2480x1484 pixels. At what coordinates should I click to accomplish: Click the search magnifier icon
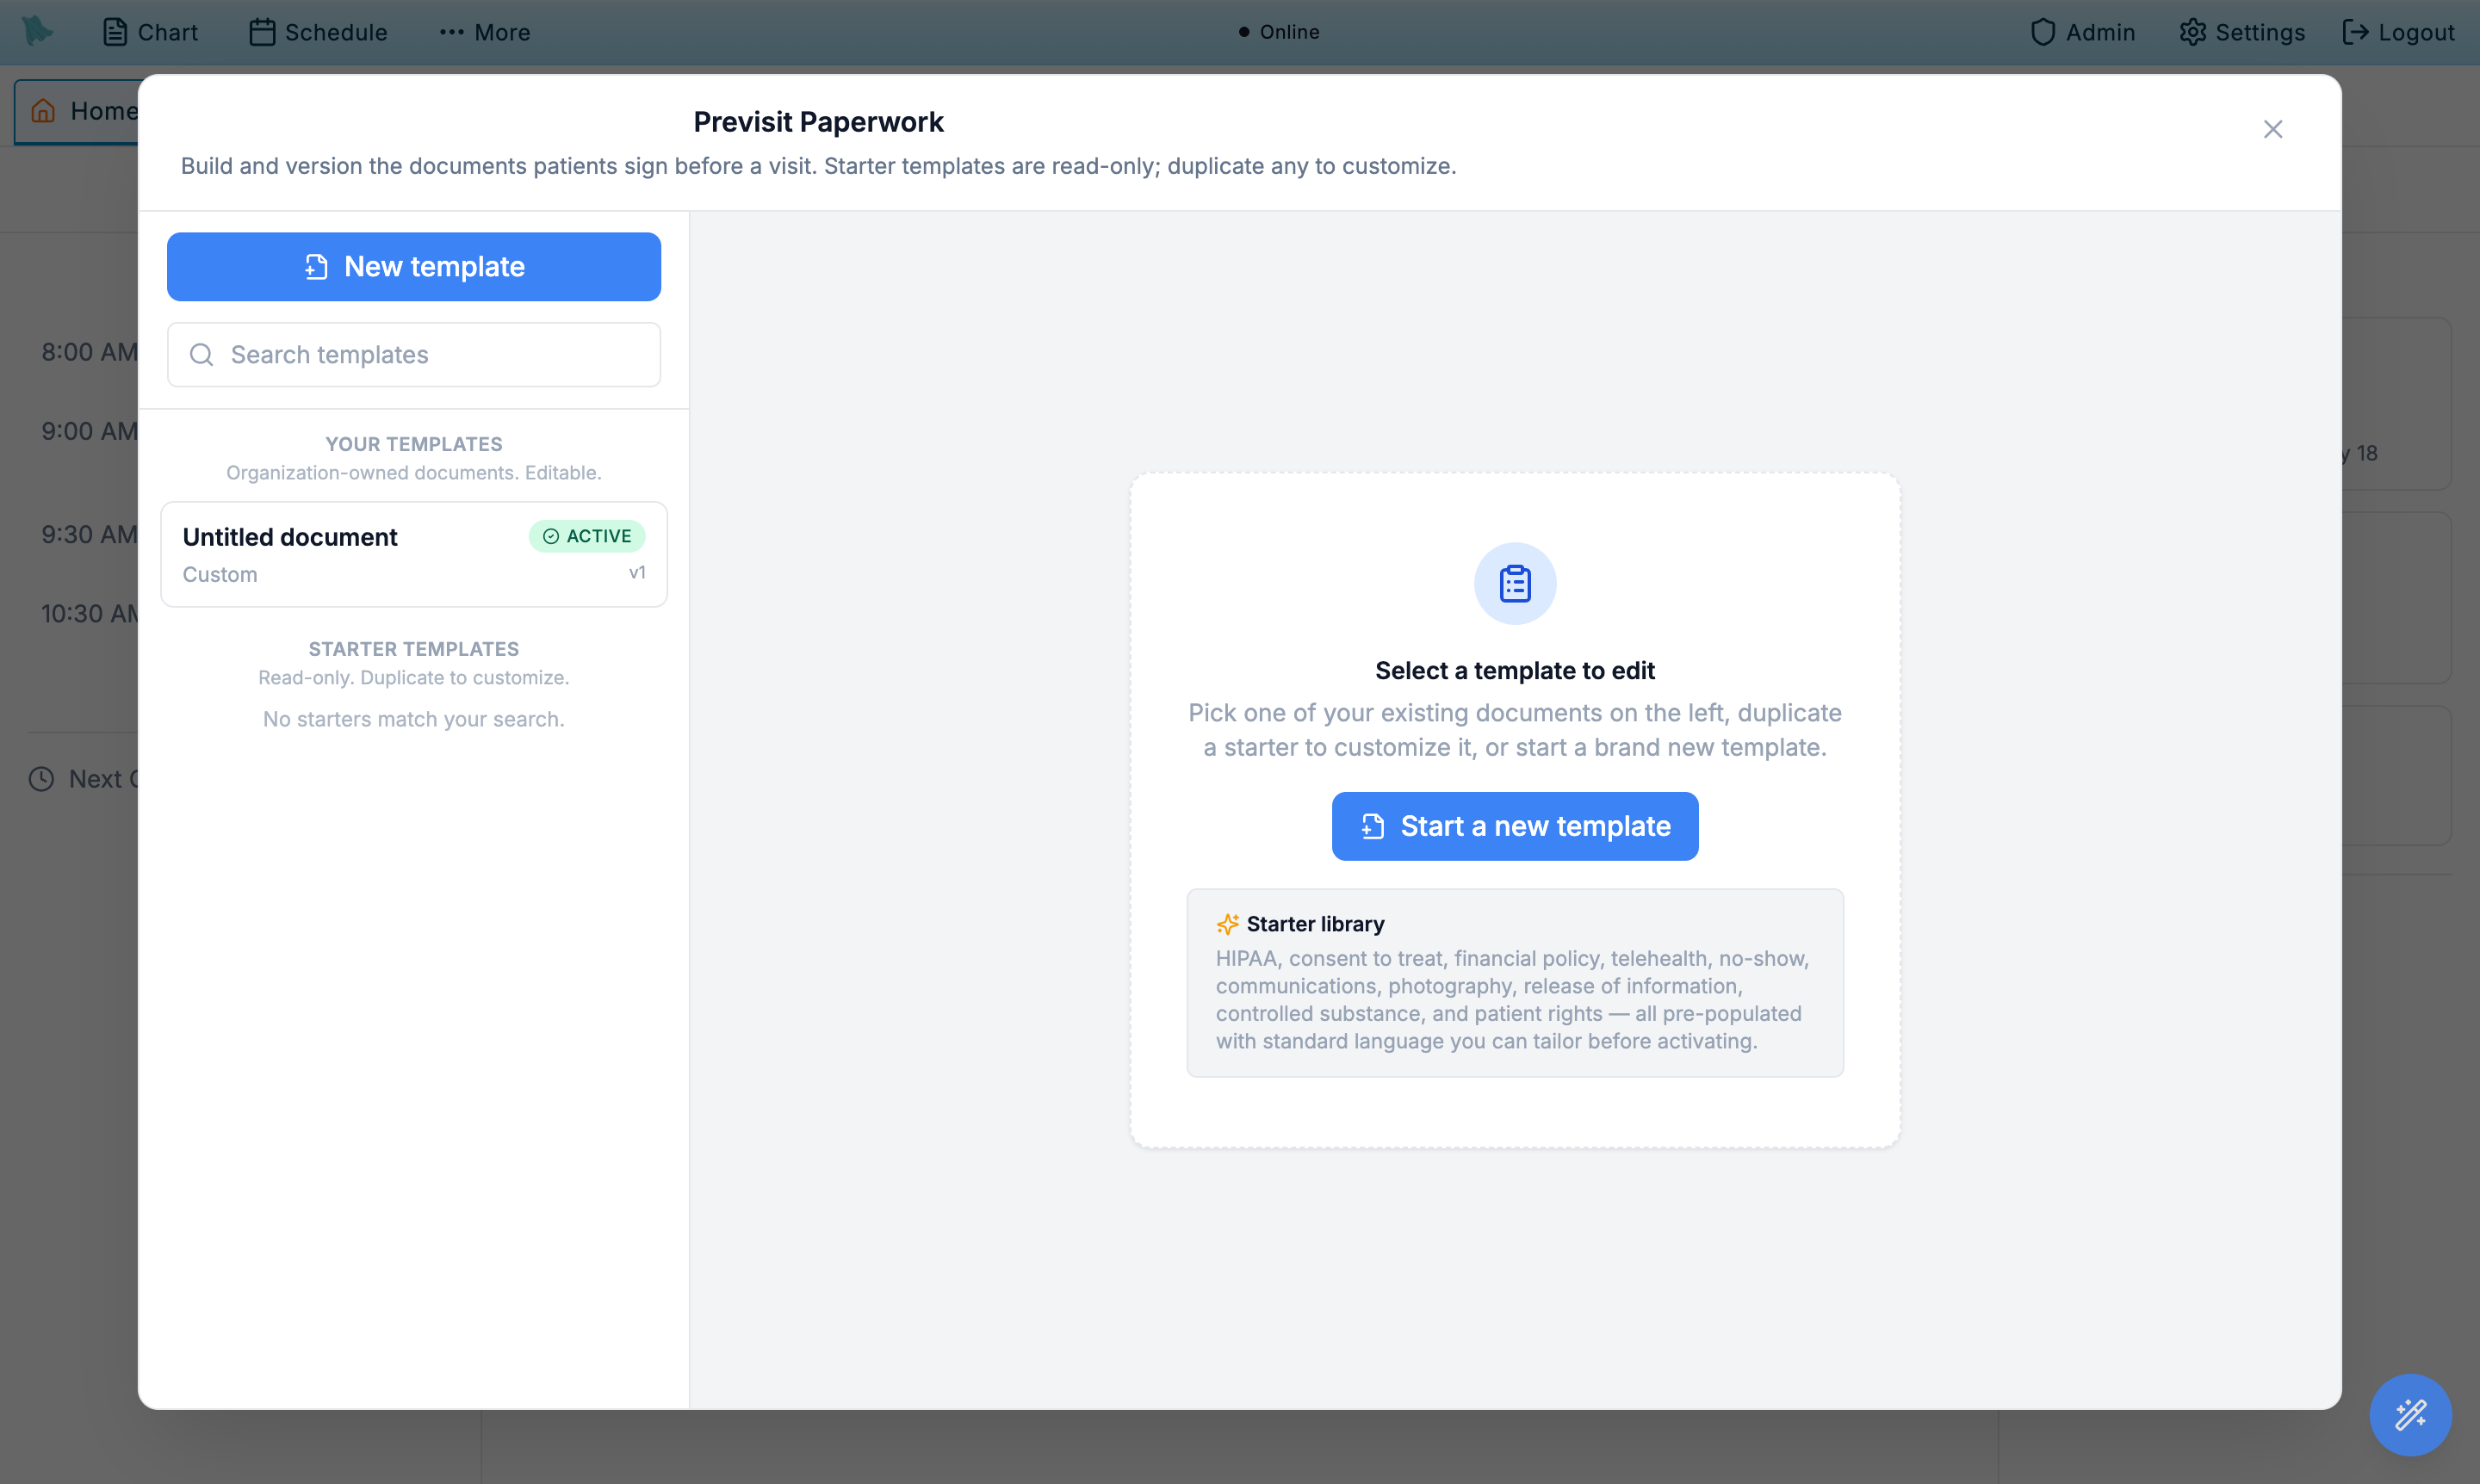201,355
